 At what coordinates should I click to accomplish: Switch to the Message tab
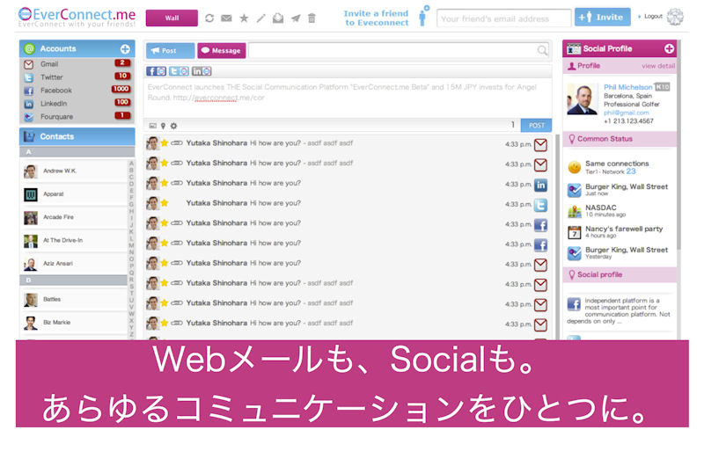(x=222, y=51)
